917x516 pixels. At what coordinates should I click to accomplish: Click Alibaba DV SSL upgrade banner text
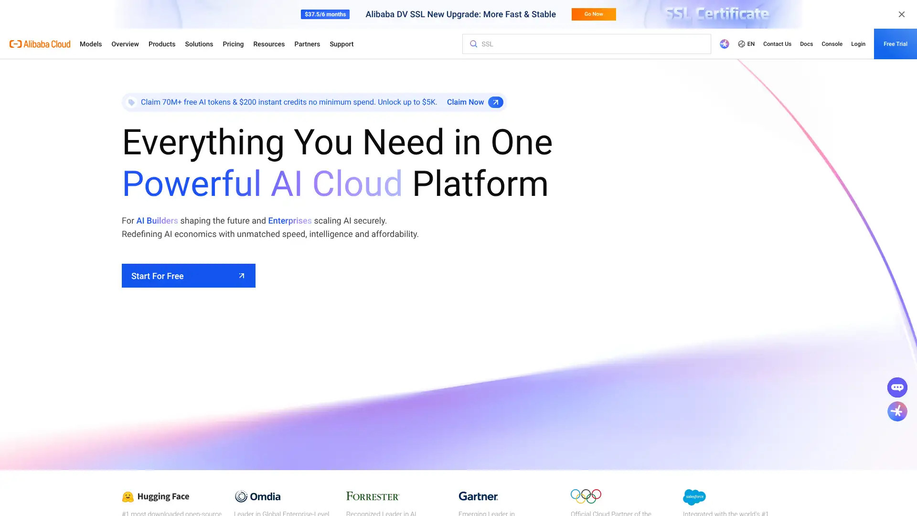pyautogui.click(x=460, y=14)
